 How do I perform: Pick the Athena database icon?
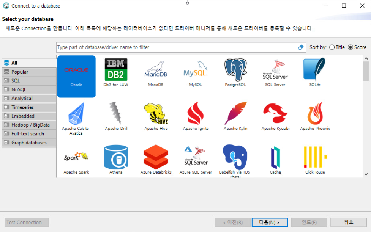(x=116, y=160)
